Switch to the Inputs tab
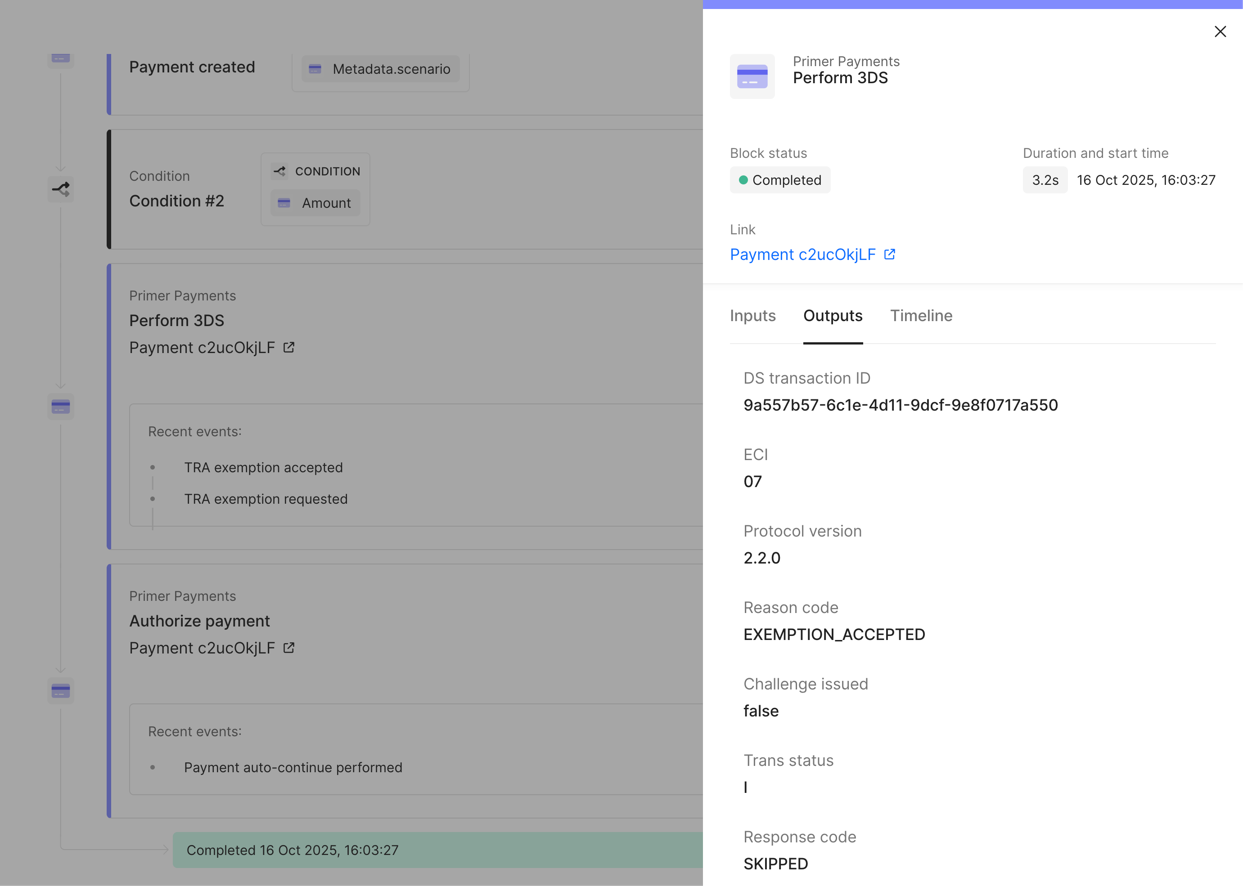This screenshot has width=1243, height=886. click(753, 316)
